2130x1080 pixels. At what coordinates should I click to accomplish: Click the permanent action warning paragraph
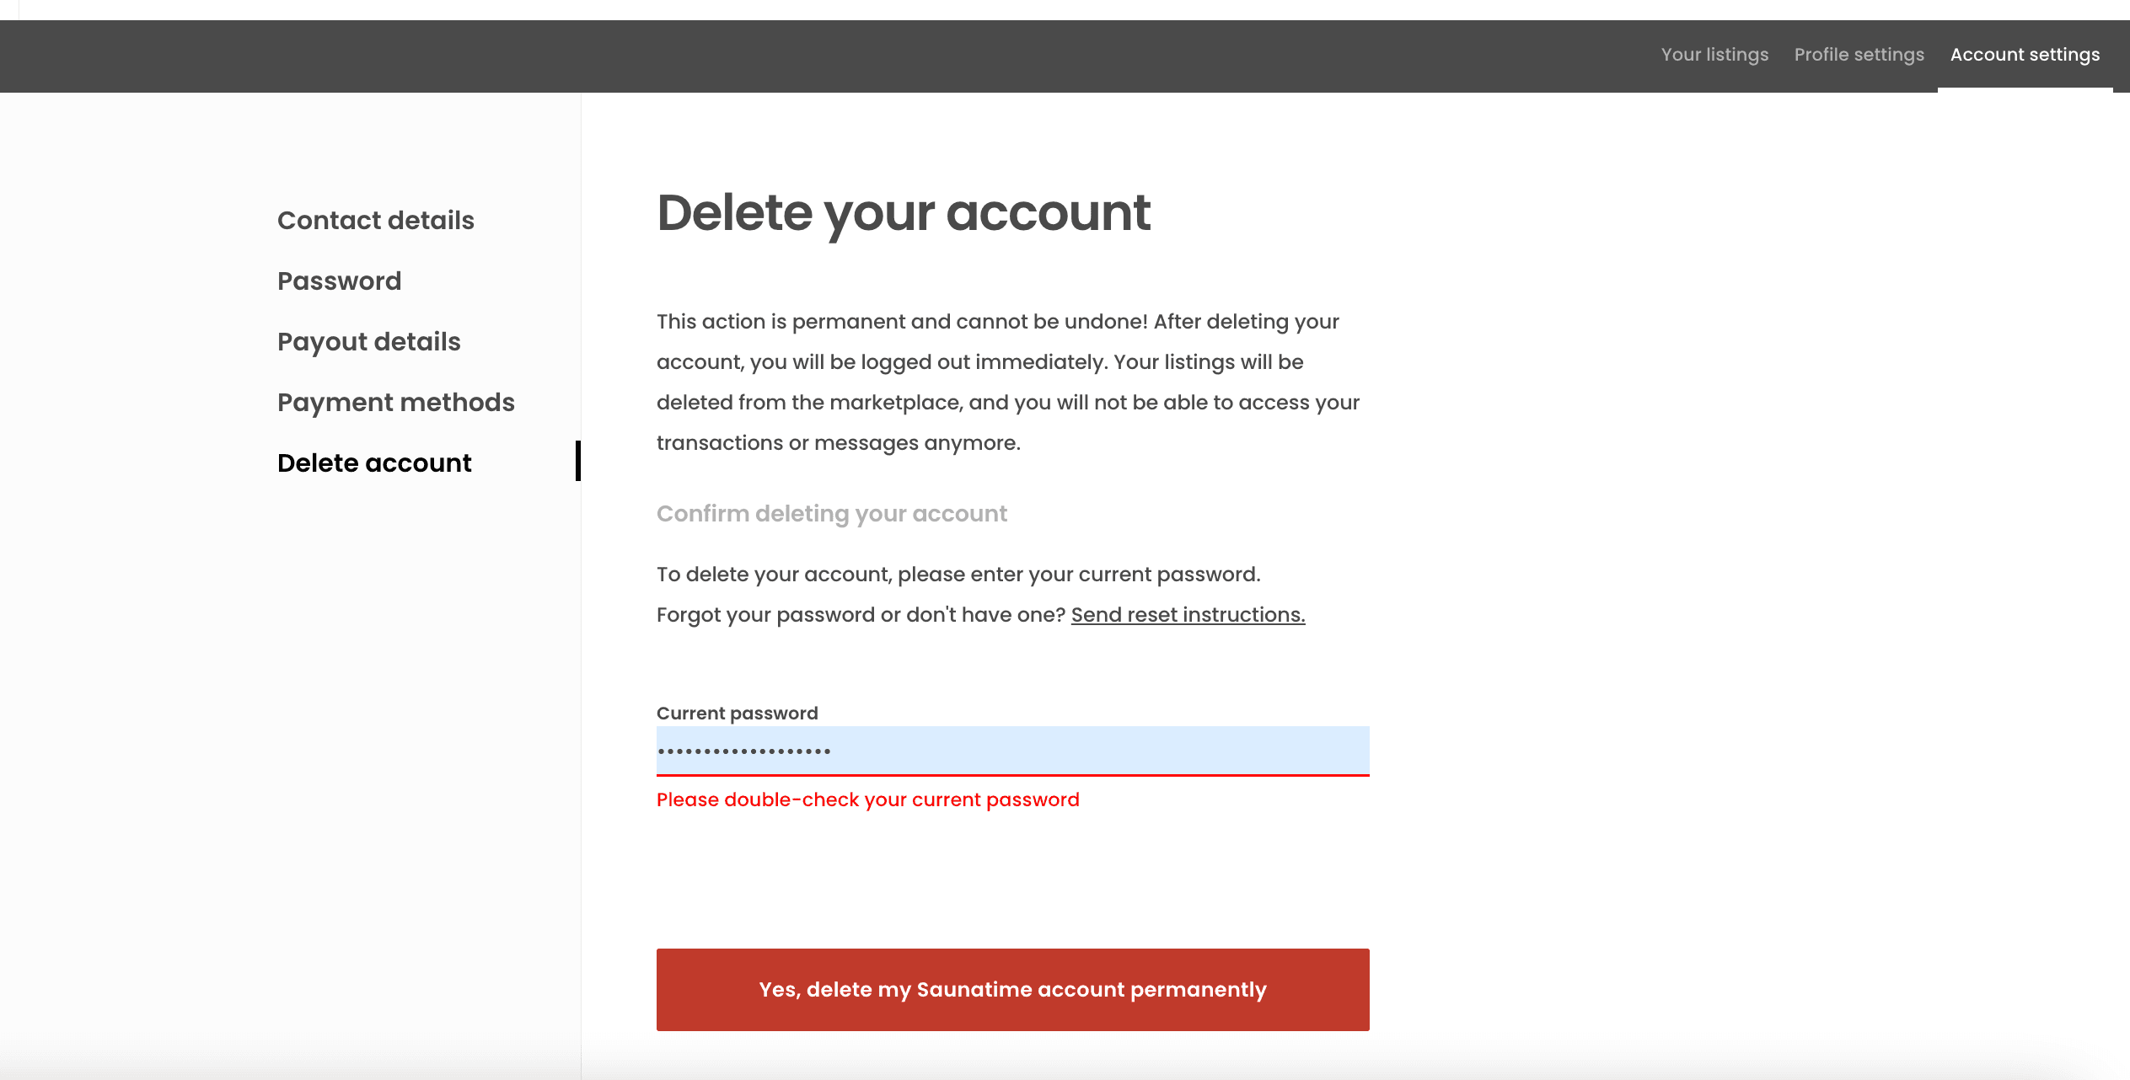point(1007,382)
